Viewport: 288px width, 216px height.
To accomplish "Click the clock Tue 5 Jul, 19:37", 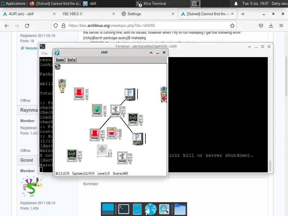I will (x=255, y=3).
